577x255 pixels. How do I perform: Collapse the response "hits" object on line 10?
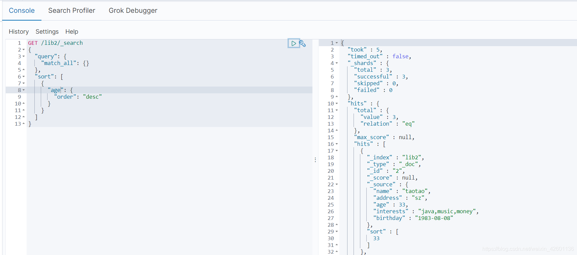[337, 104]
